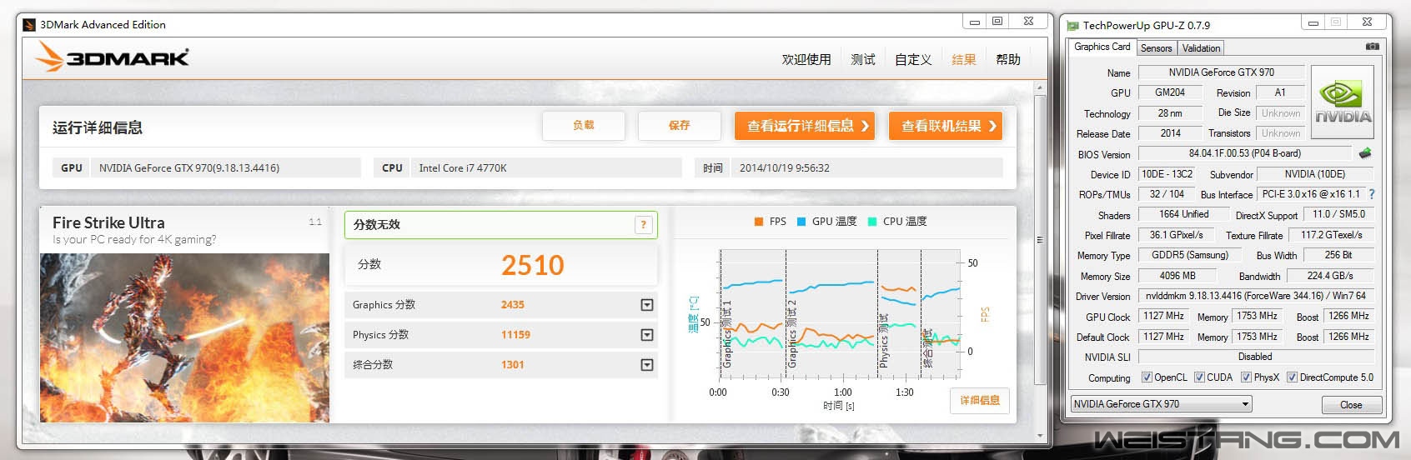Toggle the OpenCL checkbox
The width and height of the screenshot is (1411, 460).
tap(1147, 377)
